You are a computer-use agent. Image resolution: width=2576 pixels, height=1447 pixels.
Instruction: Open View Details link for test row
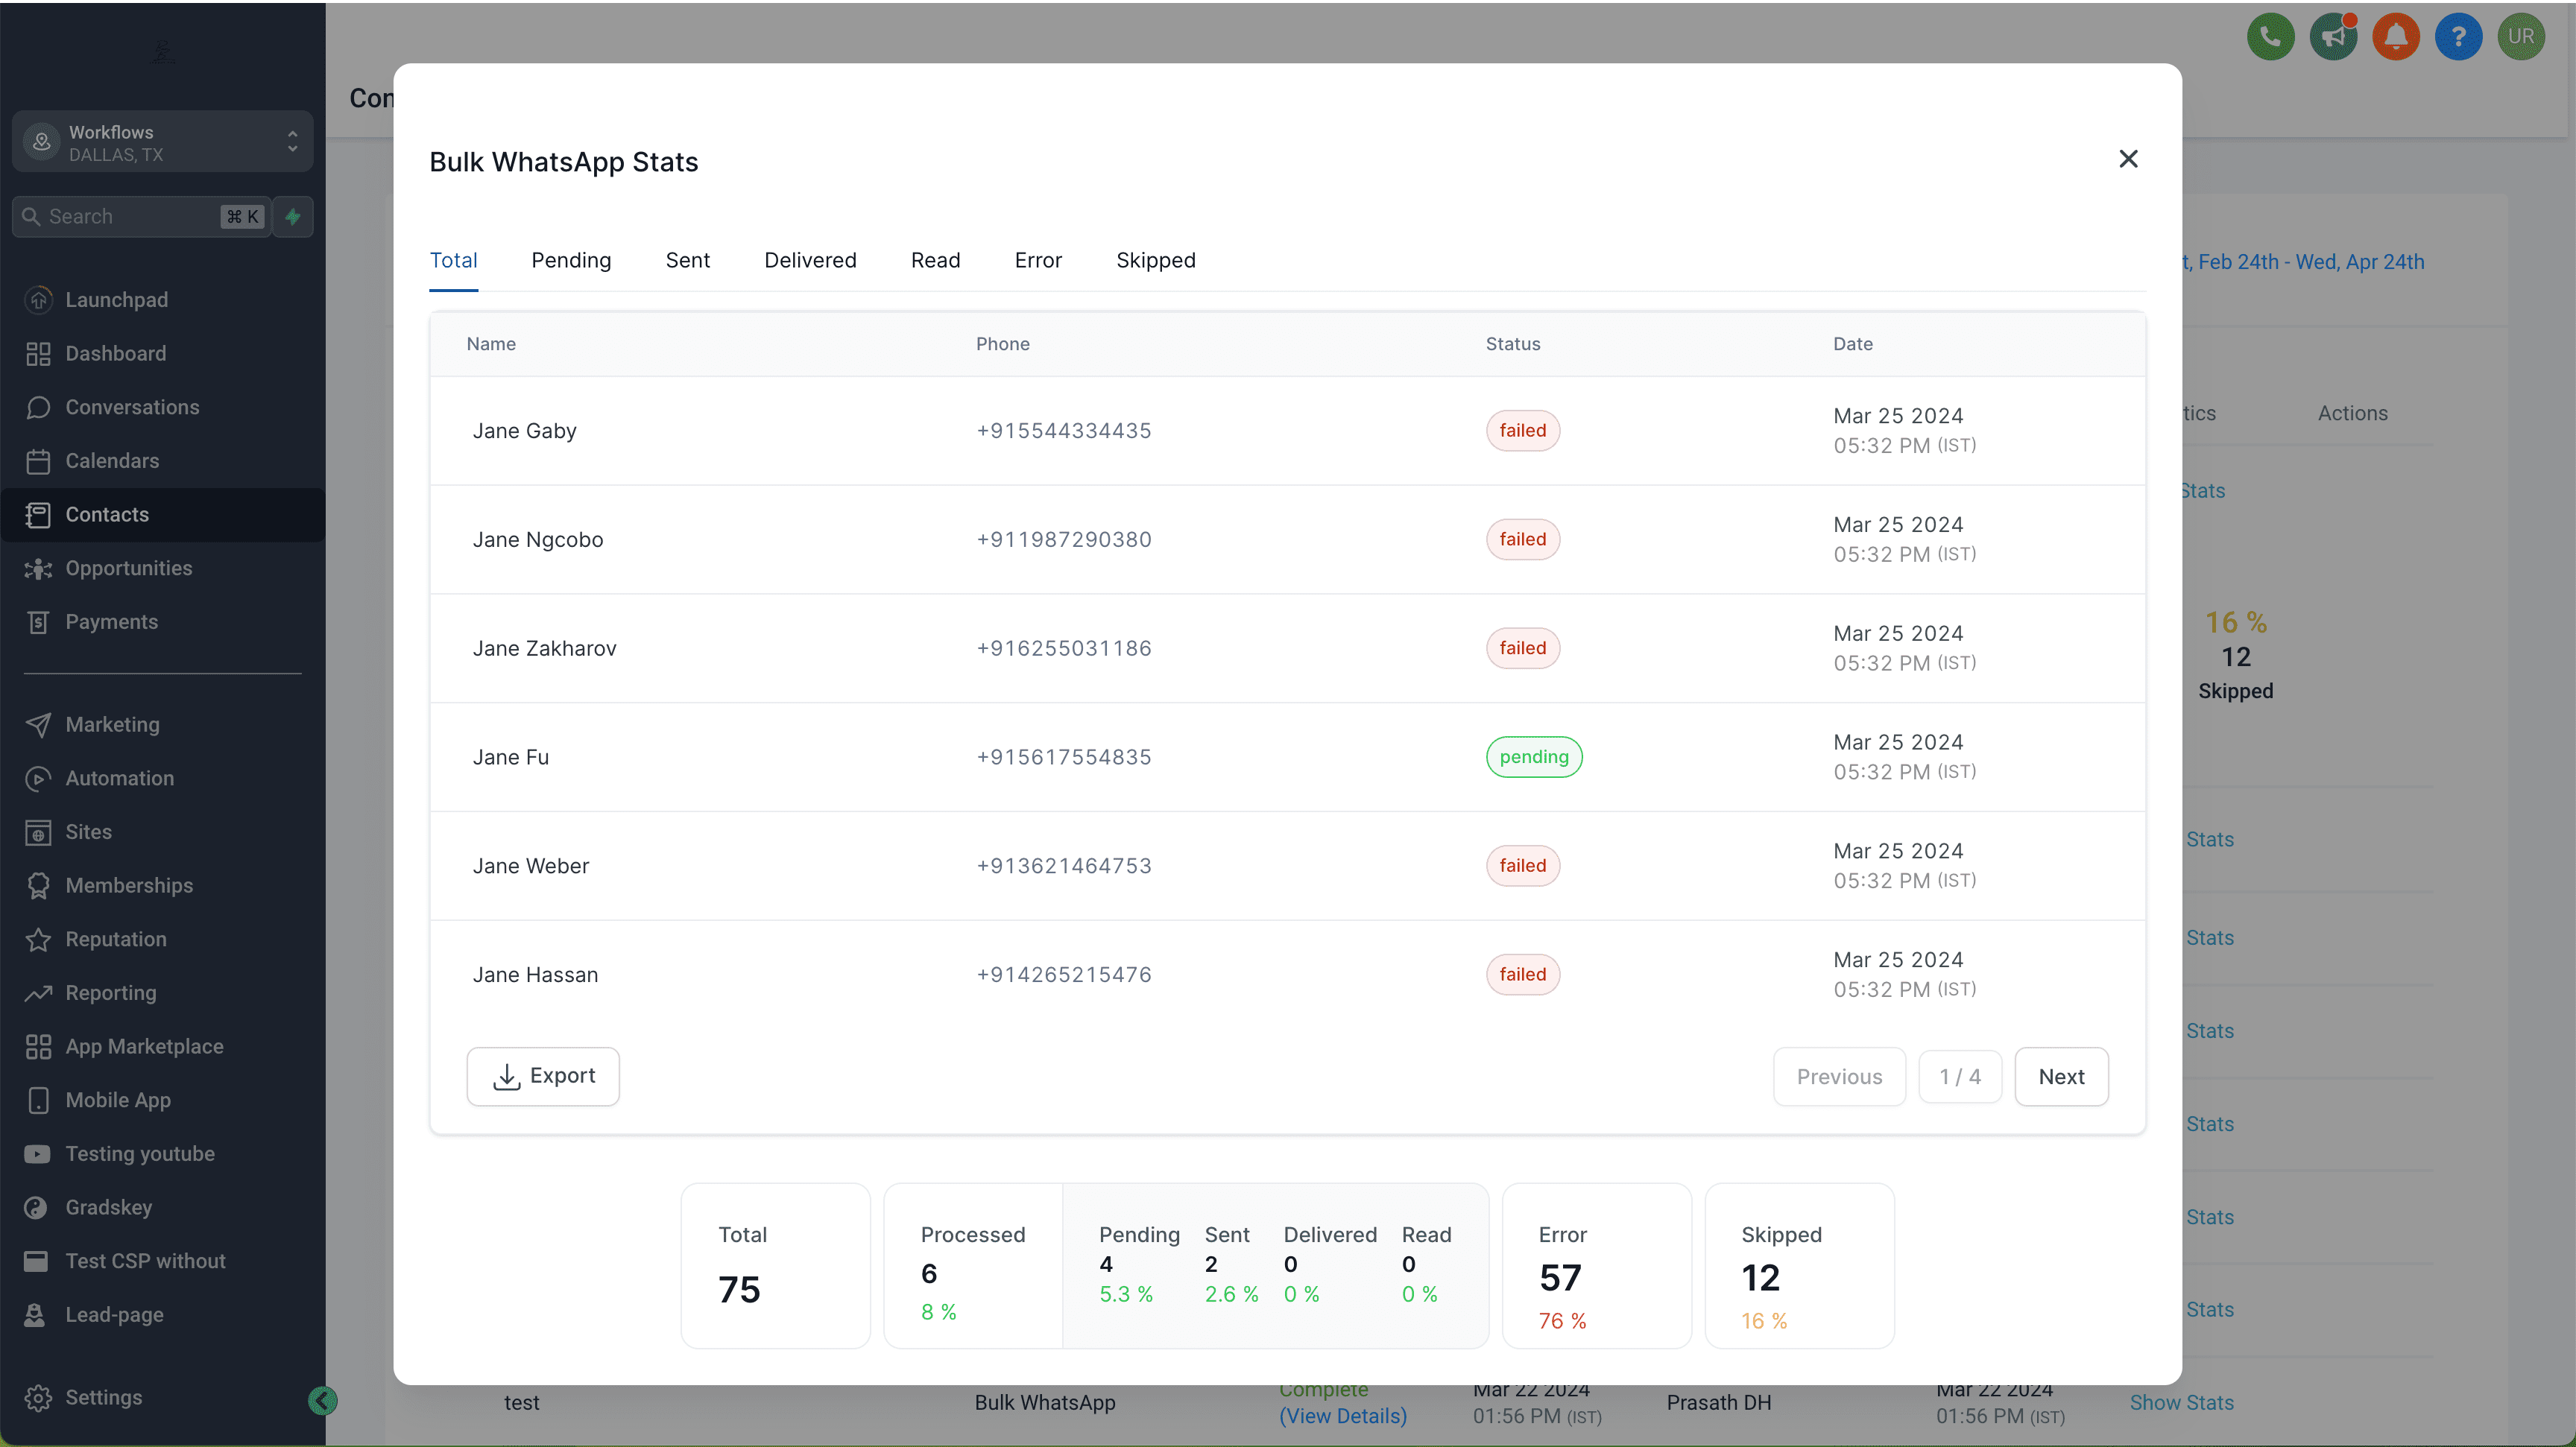pyautogui.click(x=1343, y=1416)
